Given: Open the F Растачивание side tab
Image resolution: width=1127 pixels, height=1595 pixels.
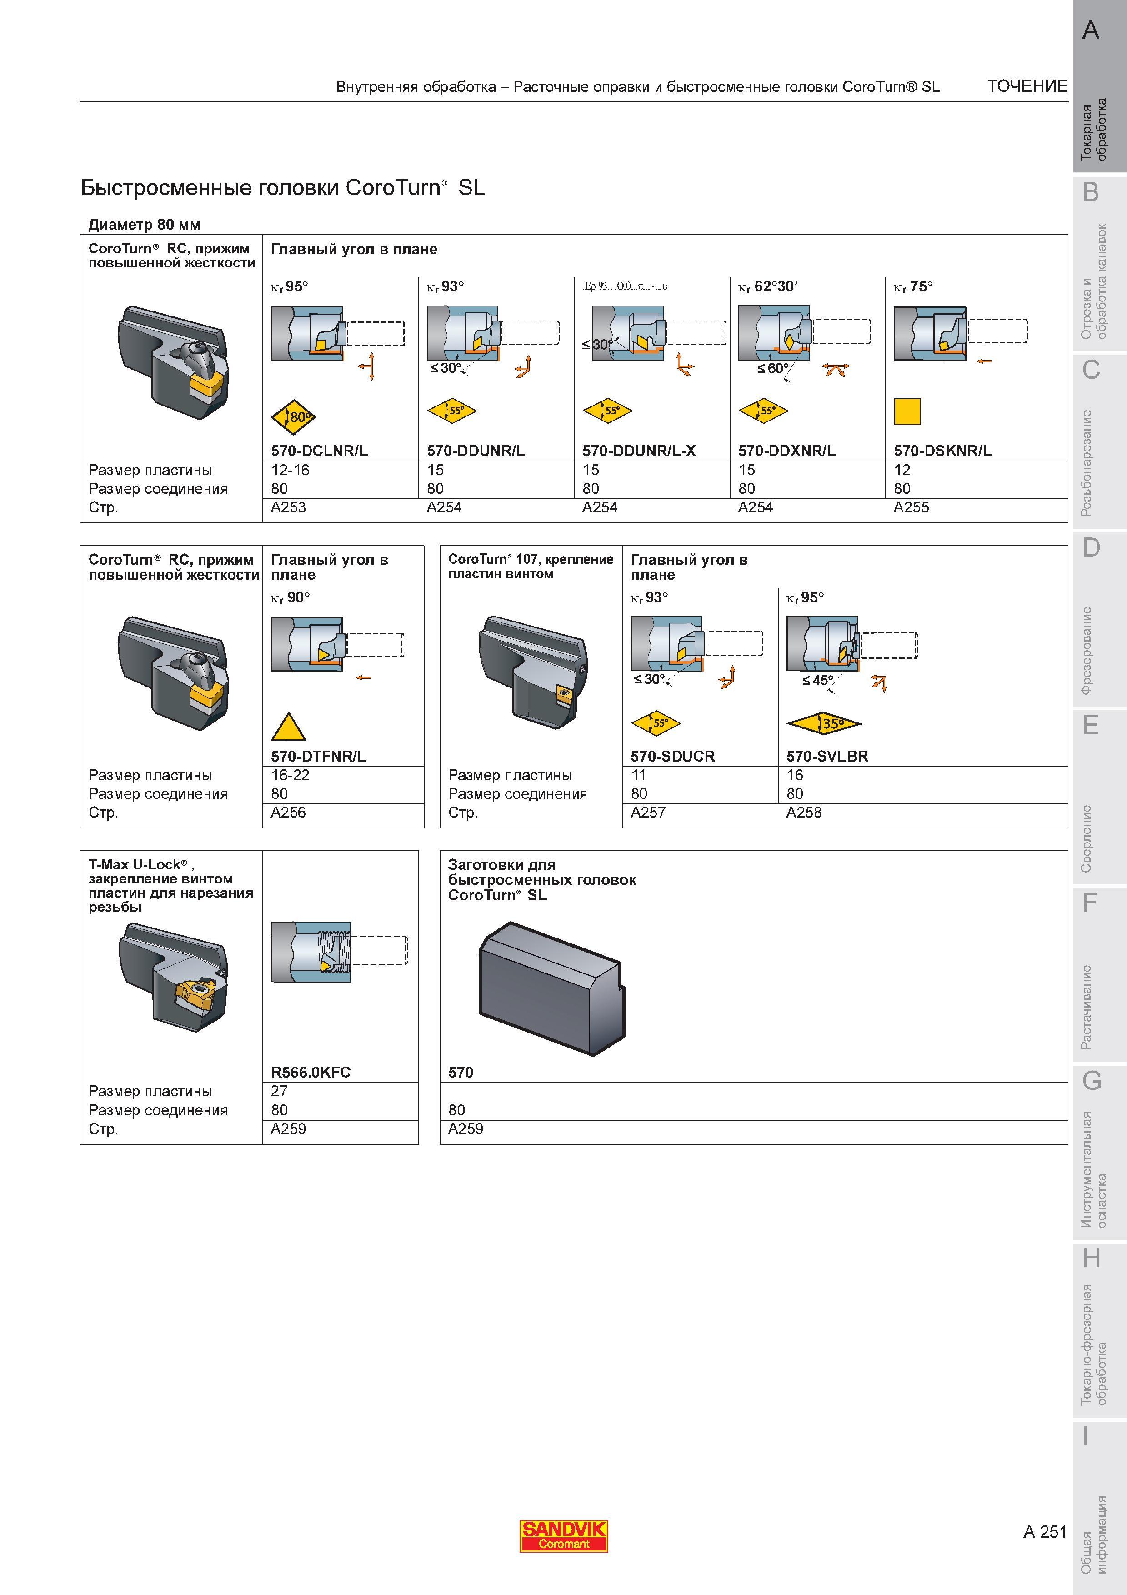Looking at the screenshot, I should click(x=1099, y=974).
